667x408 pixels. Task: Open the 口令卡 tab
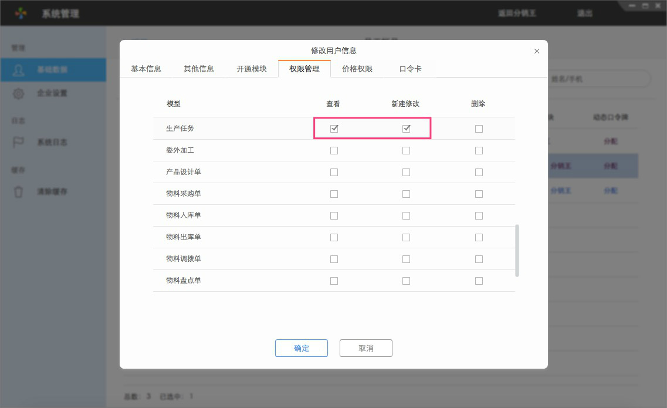[x=410, y=69]
